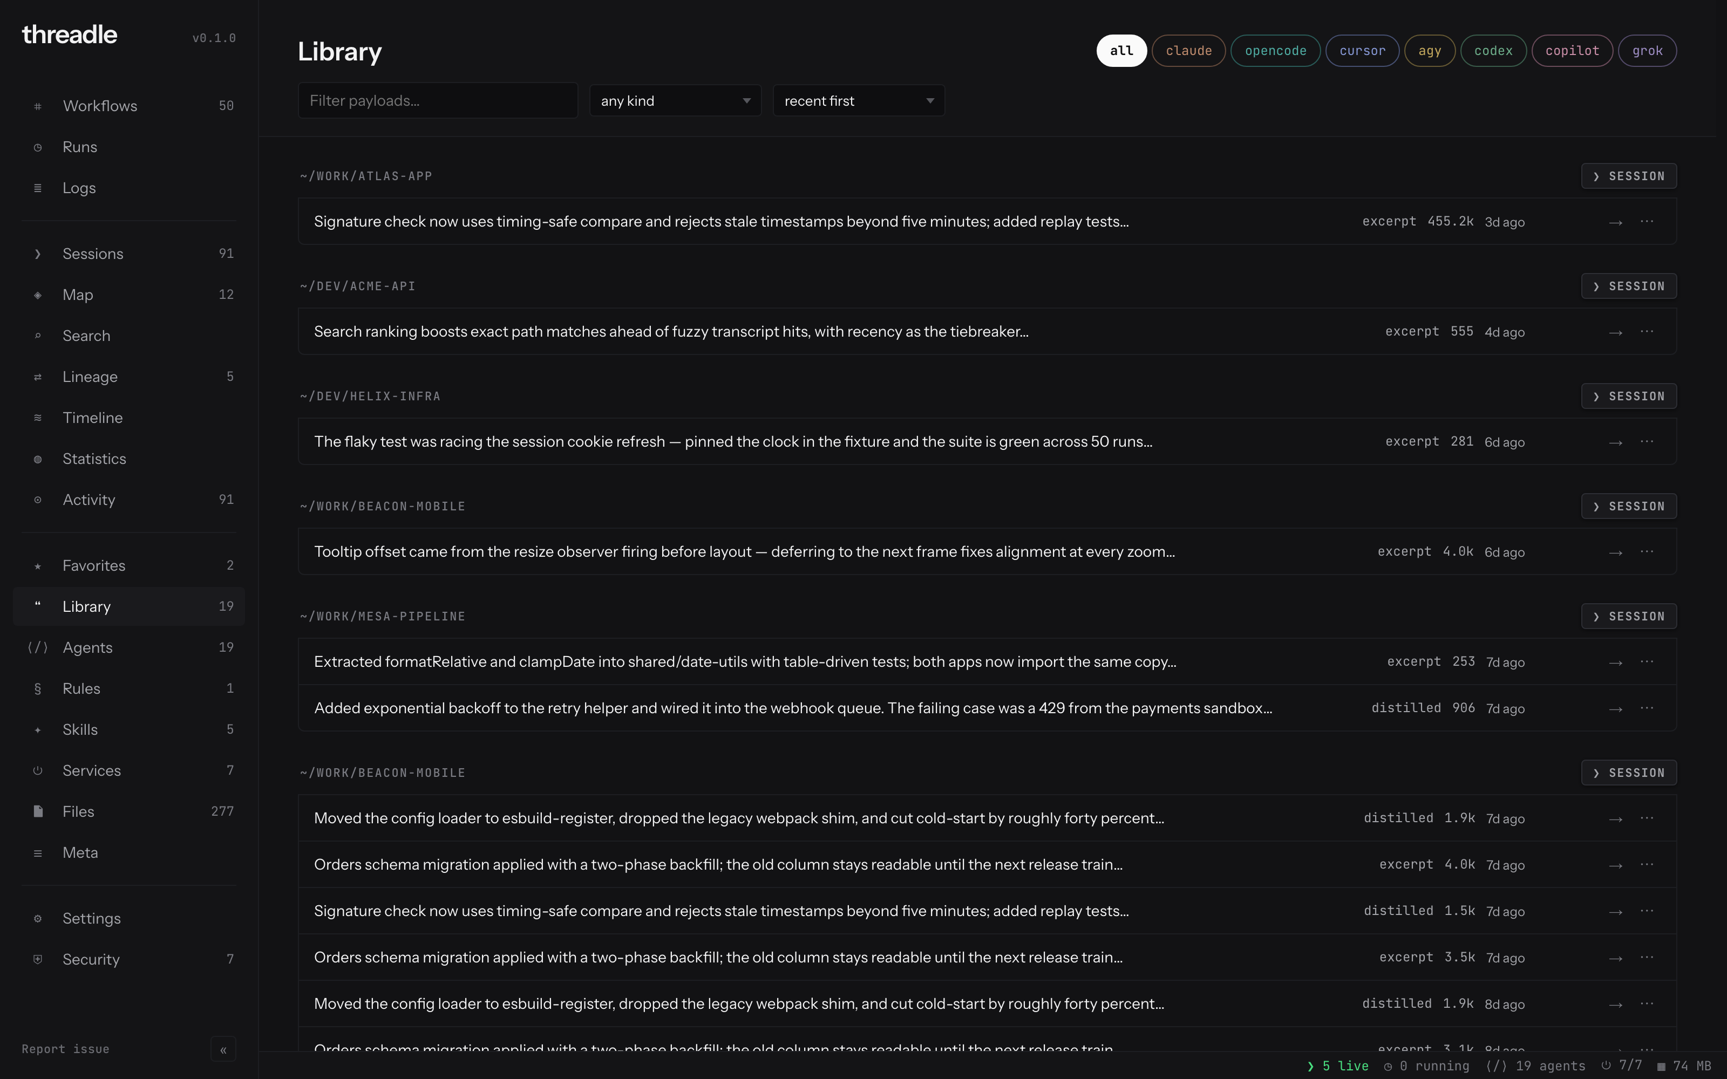Open Agents in the sidebar
The width and height of the screenshot is (1727, 1079).
click(x=128, y=648)
